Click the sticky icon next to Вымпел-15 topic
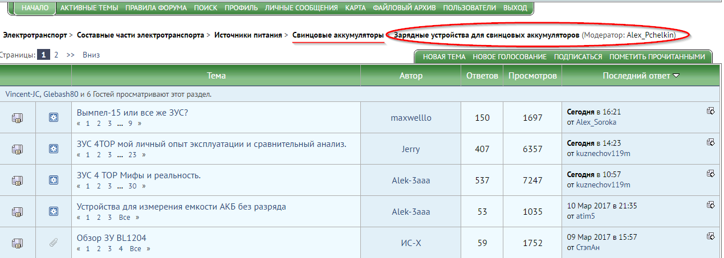Viewport: 724px width, 258px height. coord(53,118)
